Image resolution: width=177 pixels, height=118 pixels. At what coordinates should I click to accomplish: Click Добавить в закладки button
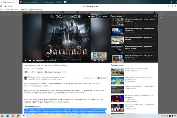tap(53, 72)
